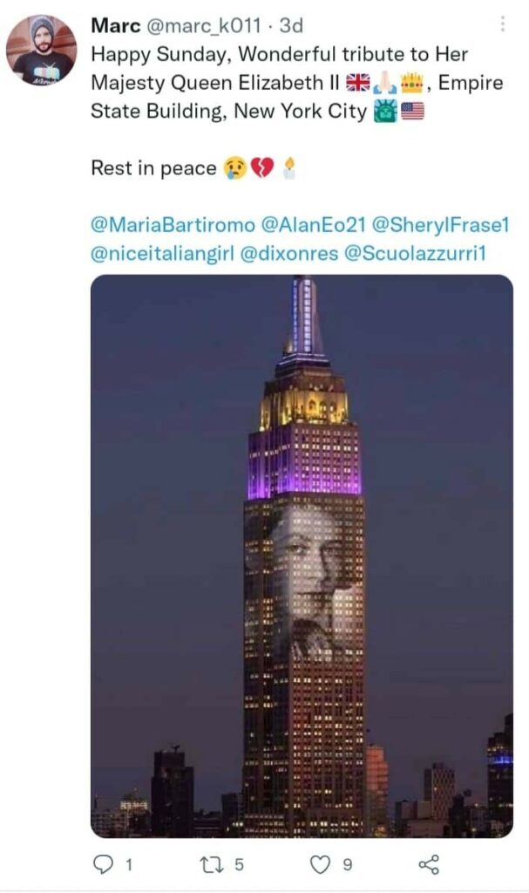Open the 3d timestamp of the tweet
The image size is (529, 893).
click(x=291, y=25)
